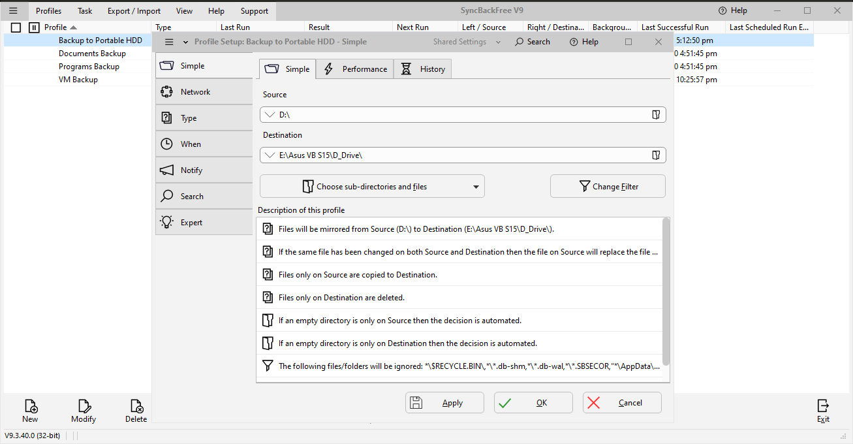
Task: Open the View menu
Action: click(185, 11)
